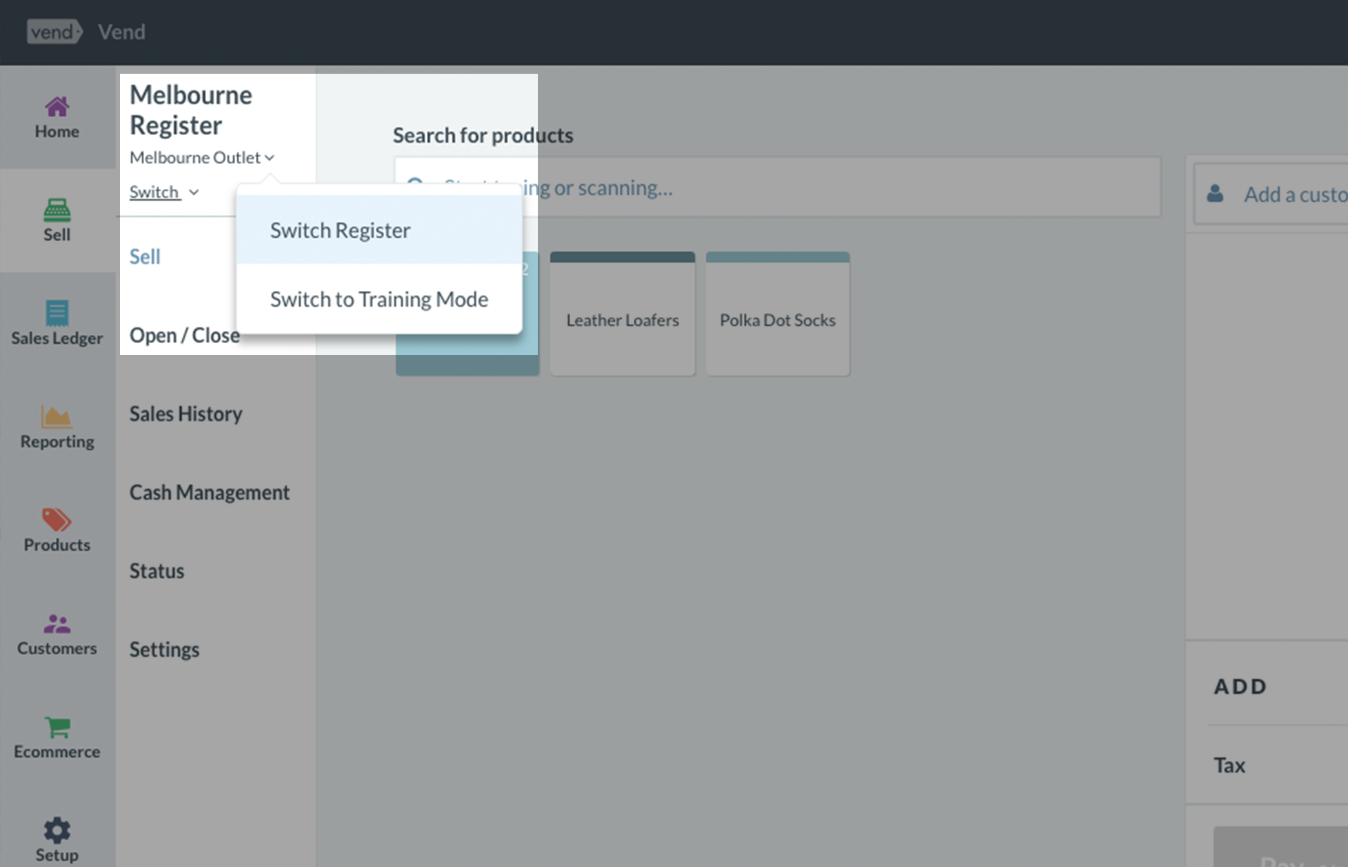
Task: Collapse the Switch dropdown
Action: point(163,192)
